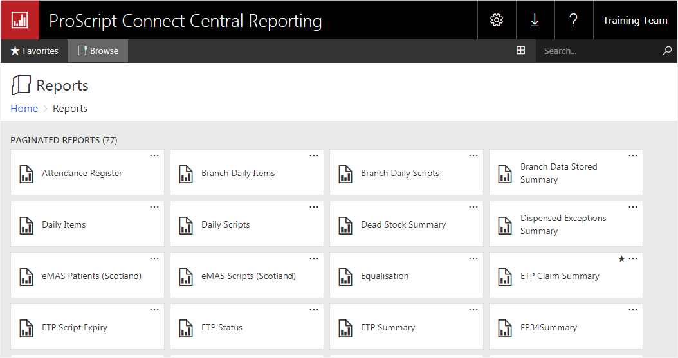The height and width of the screenshot is (358, 678).
Task: Click the ETP Claim Summary report icon
Action: tap(505, 277)
